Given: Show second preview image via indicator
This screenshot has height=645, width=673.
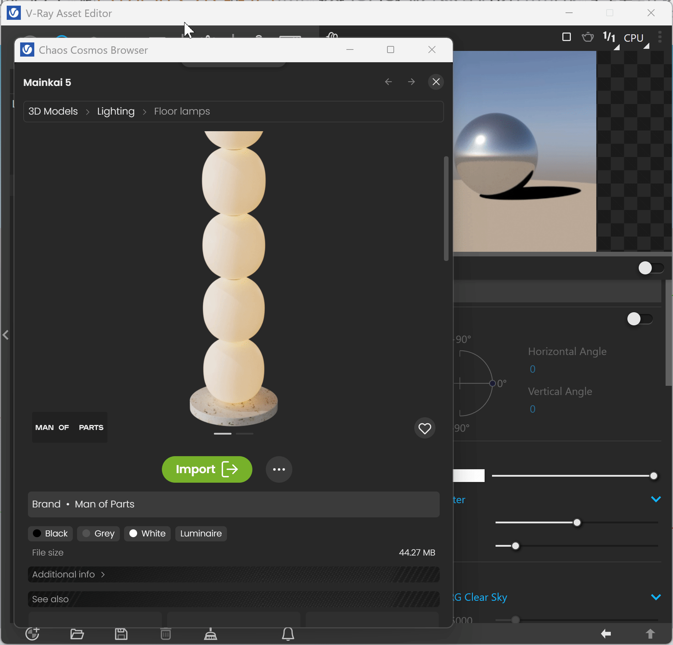Looking at the screenshot, I should [x=245, y=434].
